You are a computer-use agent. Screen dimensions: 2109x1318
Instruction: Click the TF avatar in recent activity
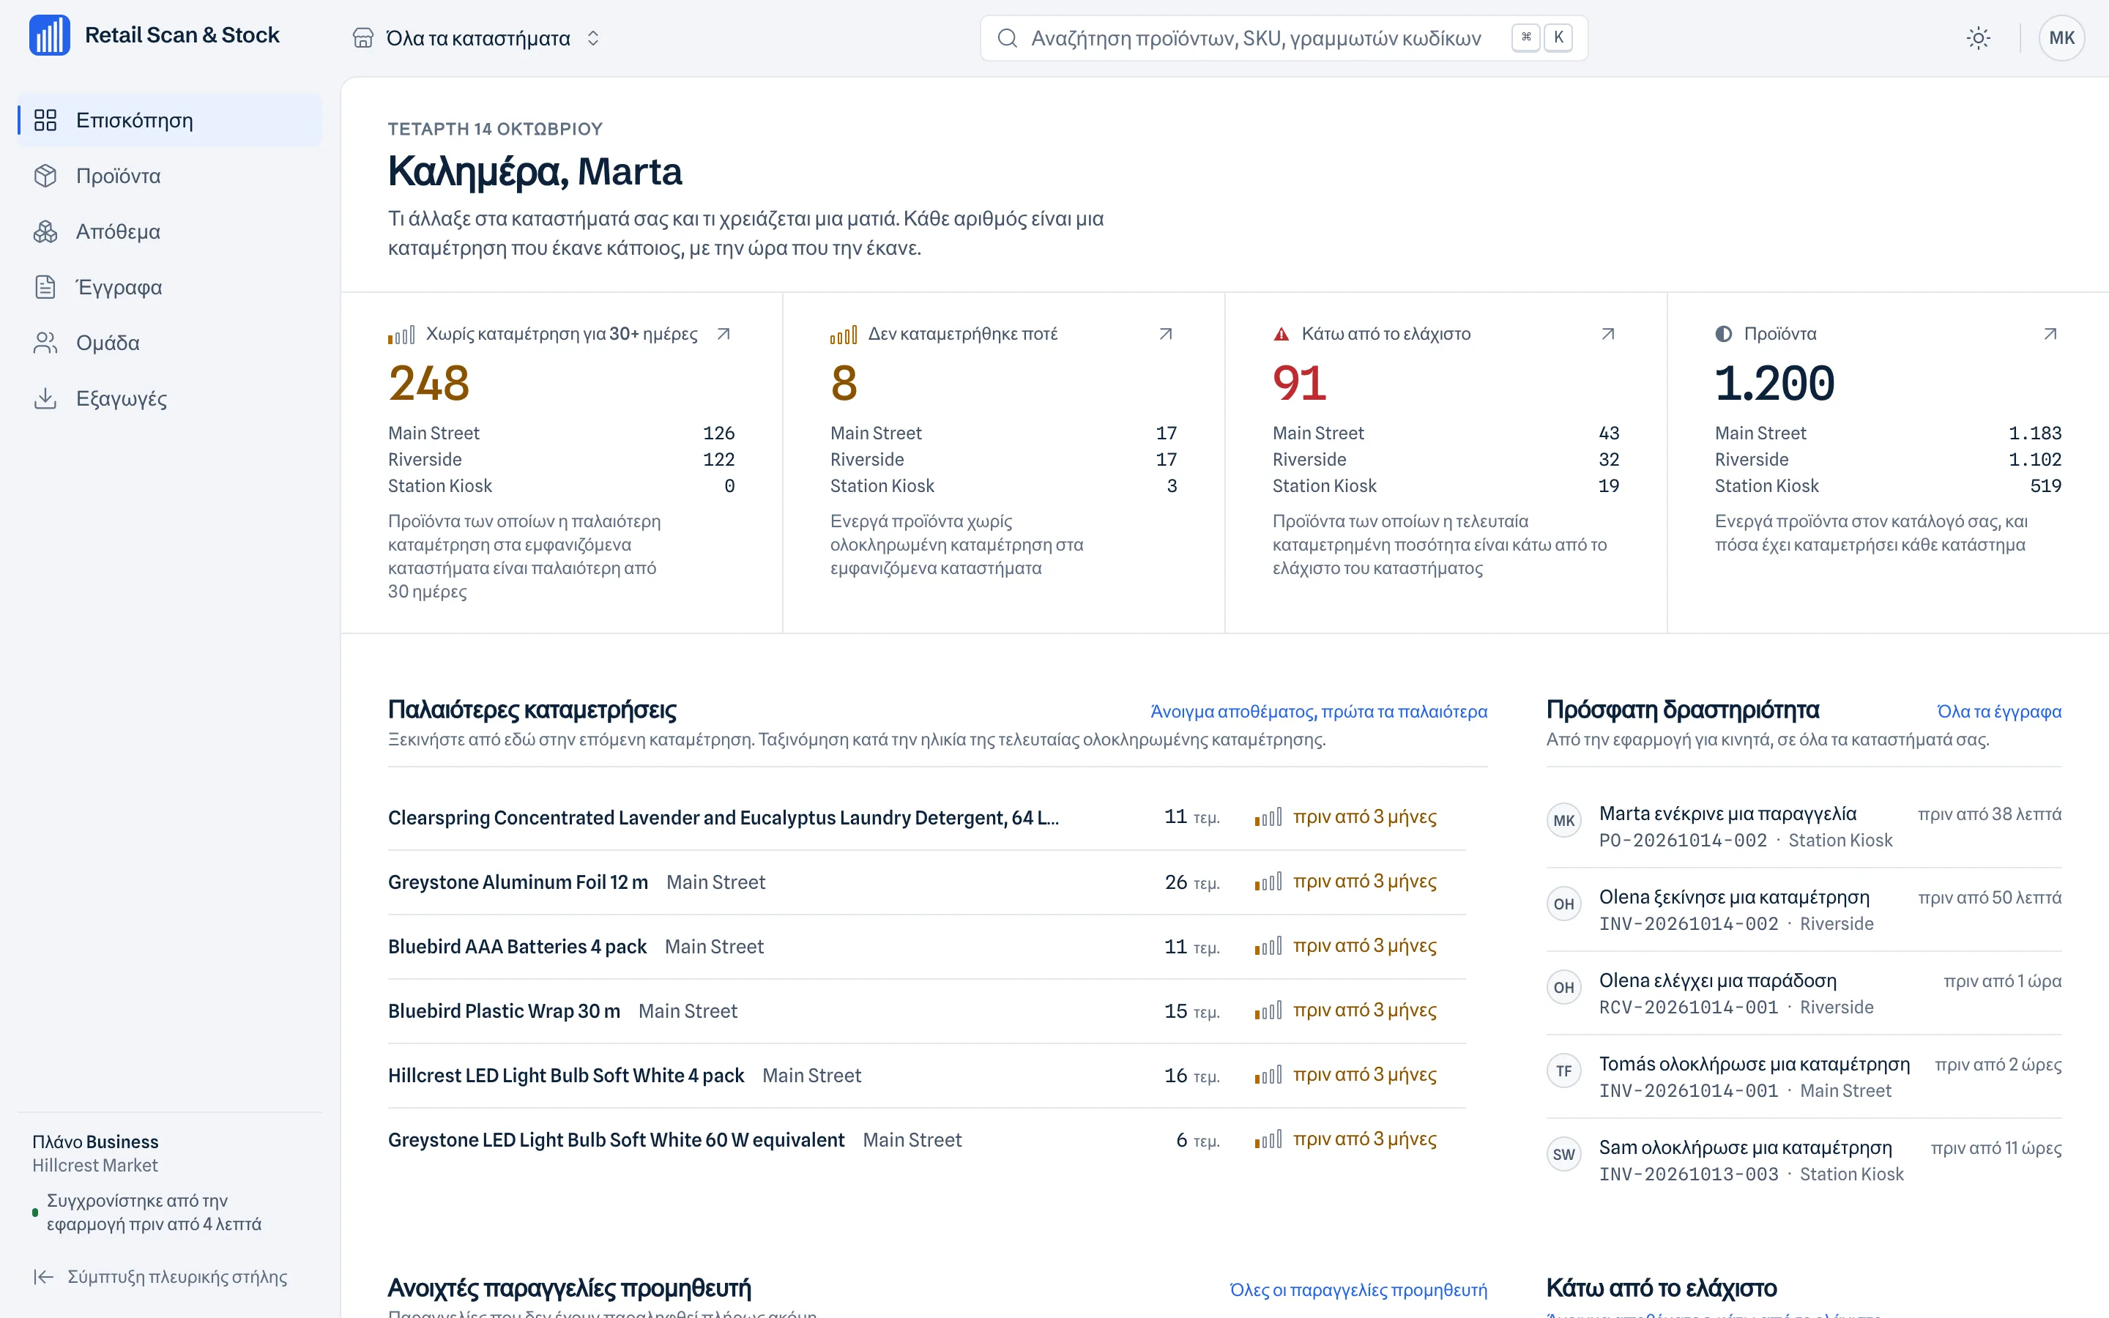tap(1564, 1071)
